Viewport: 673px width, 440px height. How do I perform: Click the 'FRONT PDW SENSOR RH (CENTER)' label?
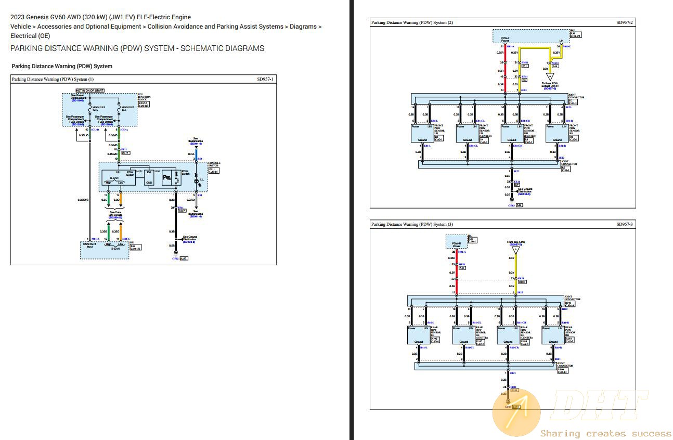pos(529,130)
